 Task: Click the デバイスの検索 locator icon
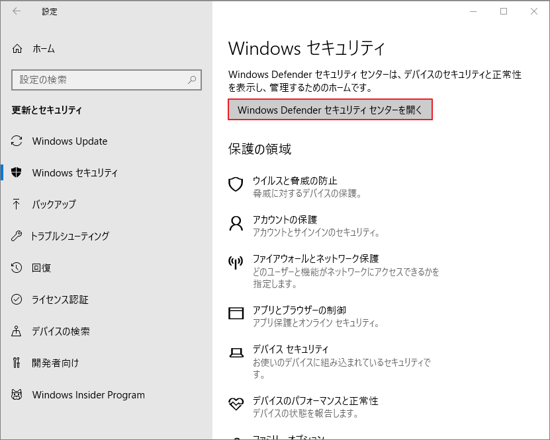[17, 331]
